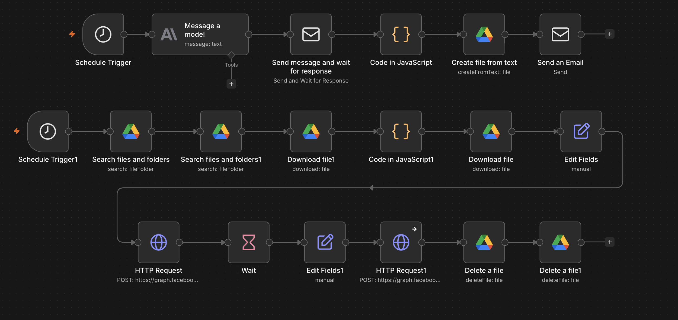Click the 'Schedule Trigger' label
678x320 pixels.
click(x=103, y=62)
